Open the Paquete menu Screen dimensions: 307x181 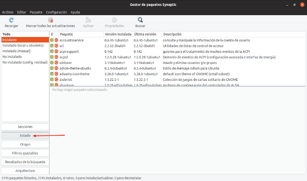(36, 12)
